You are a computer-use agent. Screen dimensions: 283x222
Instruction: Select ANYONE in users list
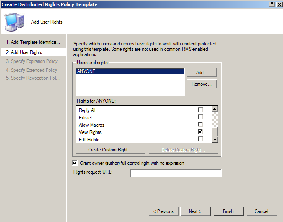tap(130, 71)
